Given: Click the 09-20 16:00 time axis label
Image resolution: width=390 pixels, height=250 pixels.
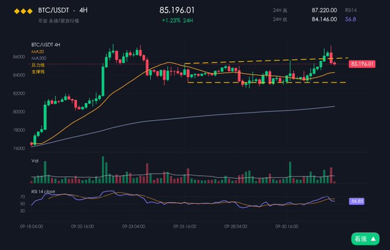Looking at the screenshot, I should 83,226.
